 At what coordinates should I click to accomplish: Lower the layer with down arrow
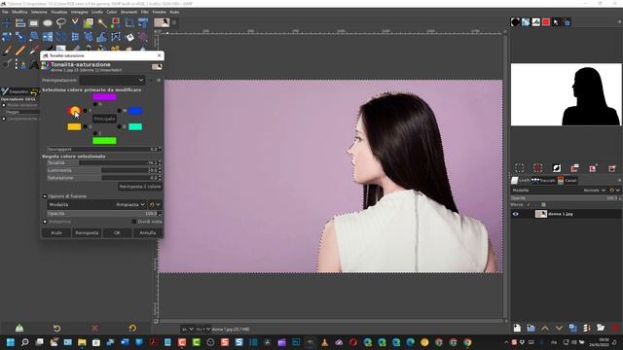coord(559,328)
